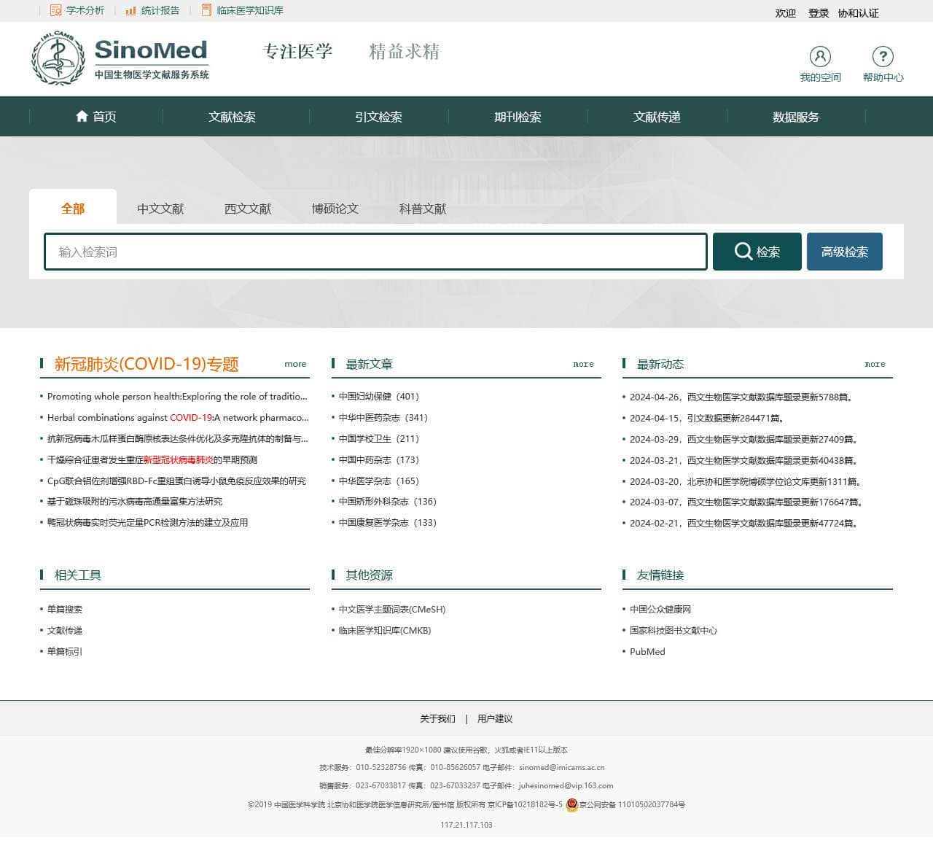933x851 pixels.
Task: Open 临床医学知识库 icon link
Action: point(206,10)
